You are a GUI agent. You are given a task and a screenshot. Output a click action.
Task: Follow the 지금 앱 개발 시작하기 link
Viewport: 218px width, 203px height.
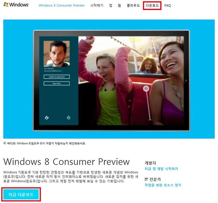161,169
